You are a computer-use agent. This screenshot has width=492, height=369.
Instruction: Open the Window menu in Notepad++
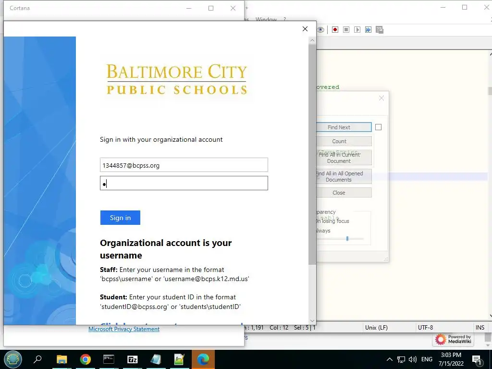(266, 19)
